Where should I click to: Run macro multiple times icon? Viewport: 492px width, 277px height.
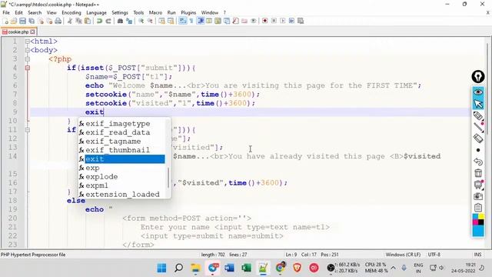tap(291, 21)
